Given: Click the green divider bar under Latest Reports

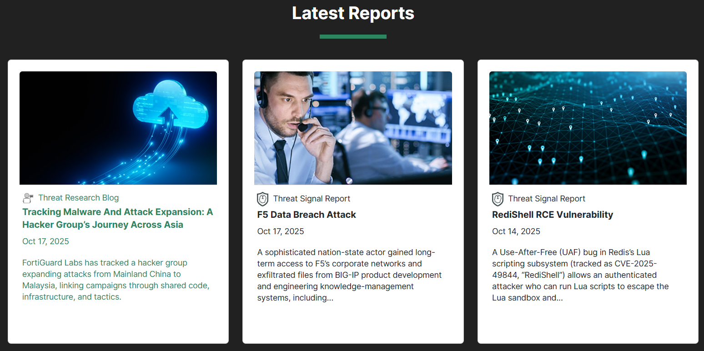Looking at the screenshot, I should point(353,35).
